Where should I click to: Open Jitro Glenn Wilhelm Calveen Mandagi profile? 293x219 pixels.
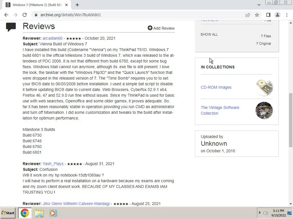pyautogui.click(x=76, y=204)
